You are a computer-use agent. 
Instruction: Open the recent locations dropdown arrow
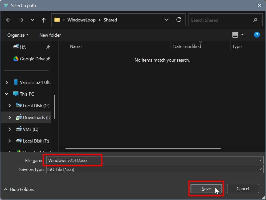pyautogui.click(x=32, y=20)
